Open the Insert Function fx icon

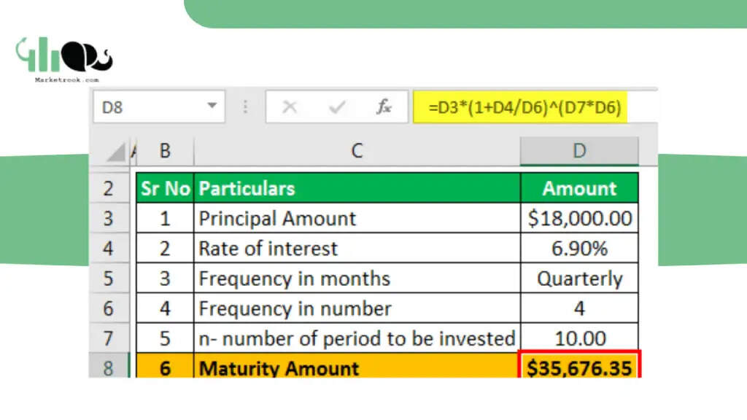pos(384,107)
